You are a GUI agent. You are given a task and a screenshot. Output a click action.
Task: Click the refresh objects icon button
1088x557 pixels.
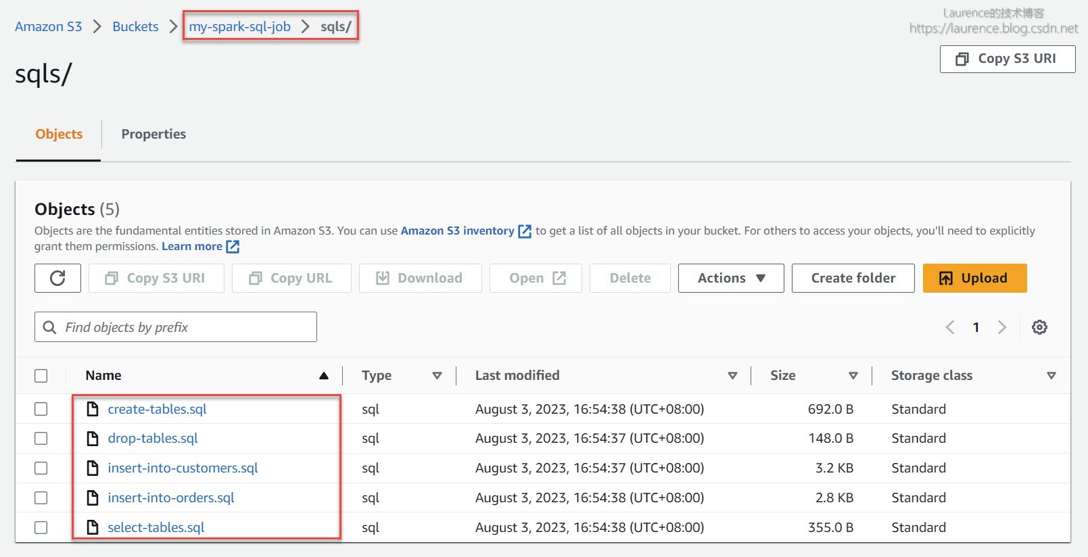pyautogui.click(x=57, y=278)
